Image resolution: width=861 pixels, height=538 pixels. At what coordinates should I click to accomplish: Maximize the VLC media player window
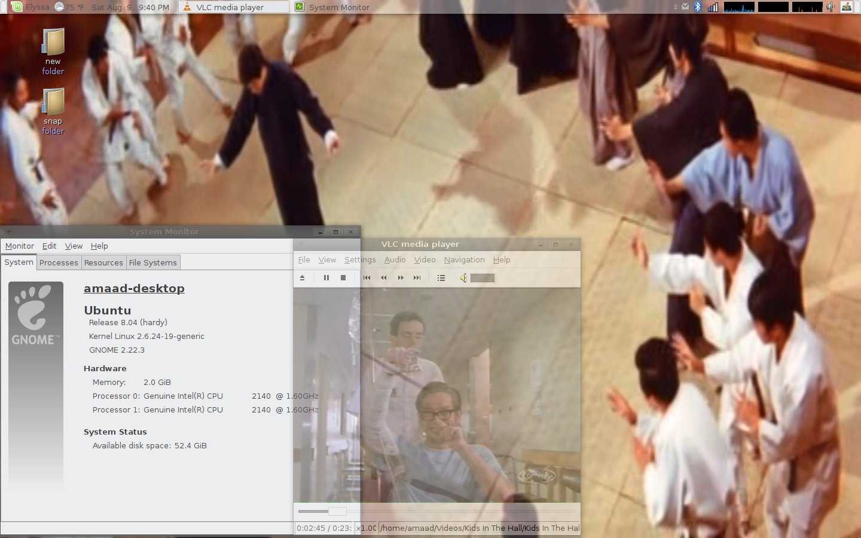(x=555, y=244)
